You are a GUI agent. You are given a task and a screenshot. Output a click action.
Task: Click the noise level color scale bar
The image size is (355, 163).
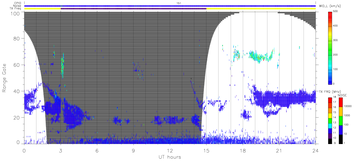[340, 121]
